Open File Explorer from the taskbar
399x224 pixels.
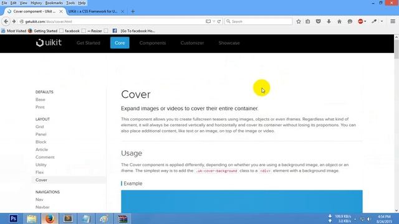pyautogui.click(x=32, y=218)
